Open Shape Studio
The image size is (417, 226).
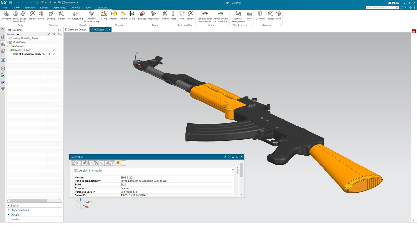[23, 17]
